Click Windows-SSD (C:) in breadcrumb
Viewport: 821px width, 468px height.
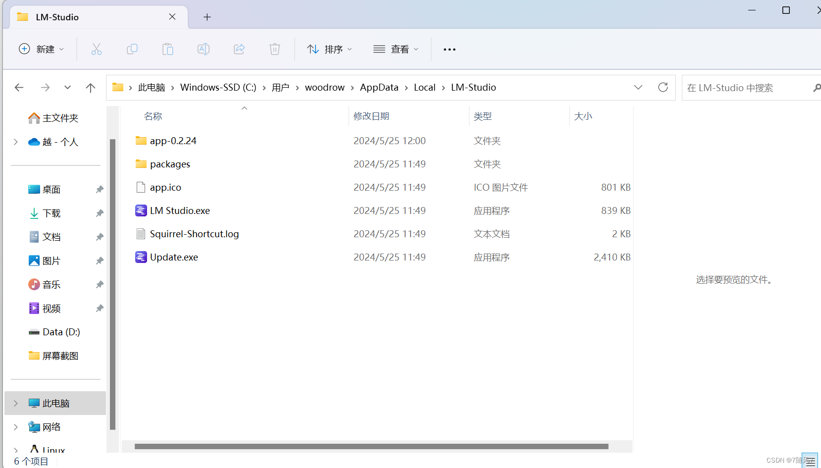click(218, 88)
